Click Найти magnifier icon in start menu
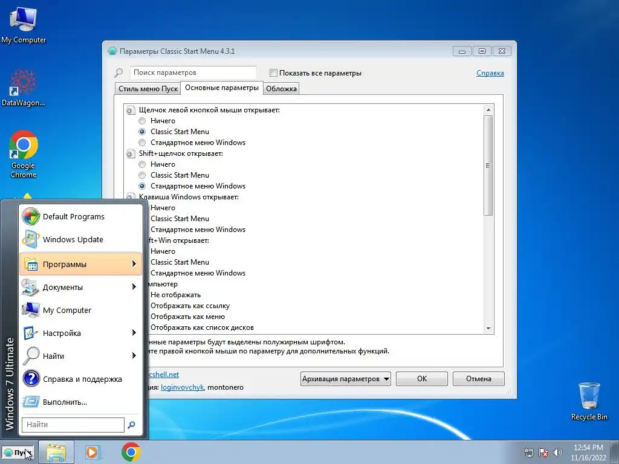 coord(31,355)
